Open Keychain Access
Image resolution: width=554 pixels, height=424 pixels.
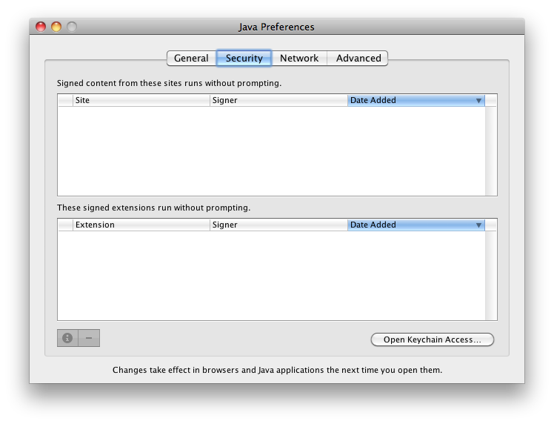tap(432, 339)
